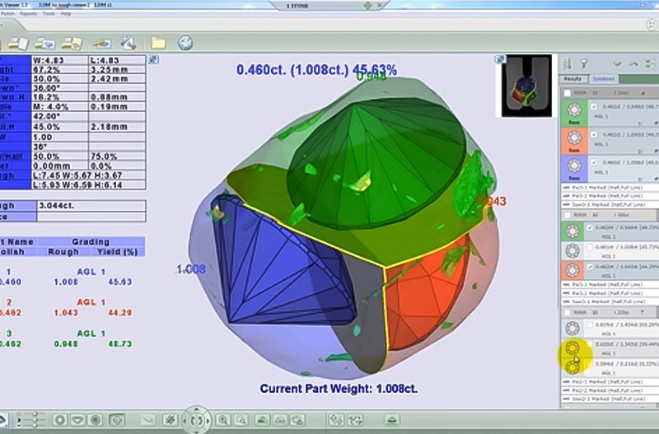659x434 pixels.
Task: Click the M: 4.0% girdle cell
Action: (x=59, y=107)
